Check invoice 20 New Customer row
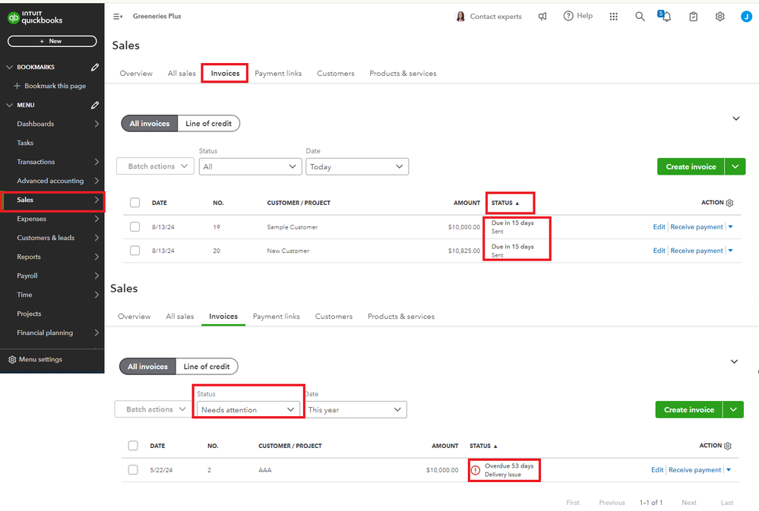 [x=134, y=250]
